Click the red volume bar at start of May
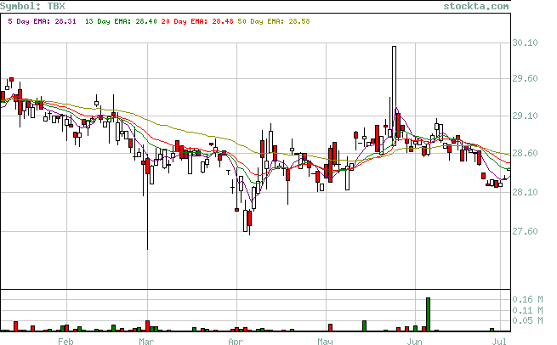The width and height of the screenshot is (557, 345). [x=330, y=328]
